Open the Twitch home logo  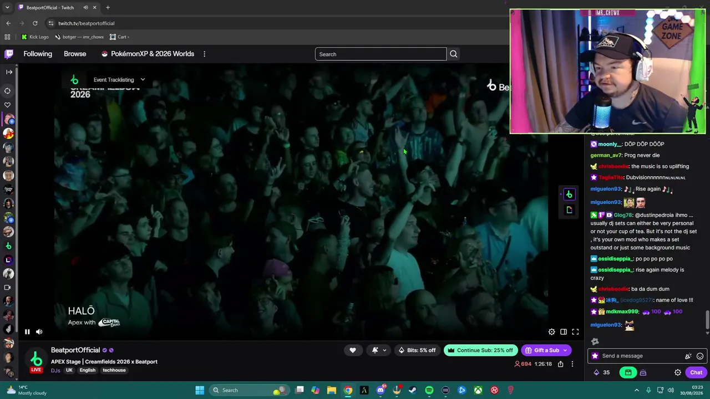[x=9, y=54]
